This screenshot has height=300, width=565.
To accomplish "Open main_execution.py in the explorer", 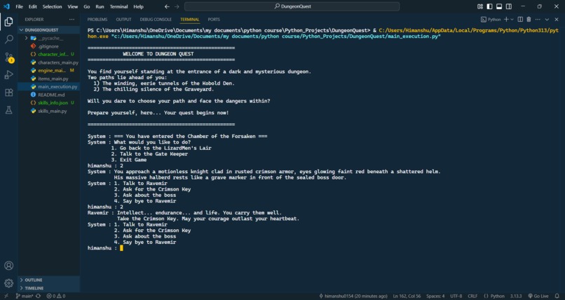I will (x=48, y=87).
